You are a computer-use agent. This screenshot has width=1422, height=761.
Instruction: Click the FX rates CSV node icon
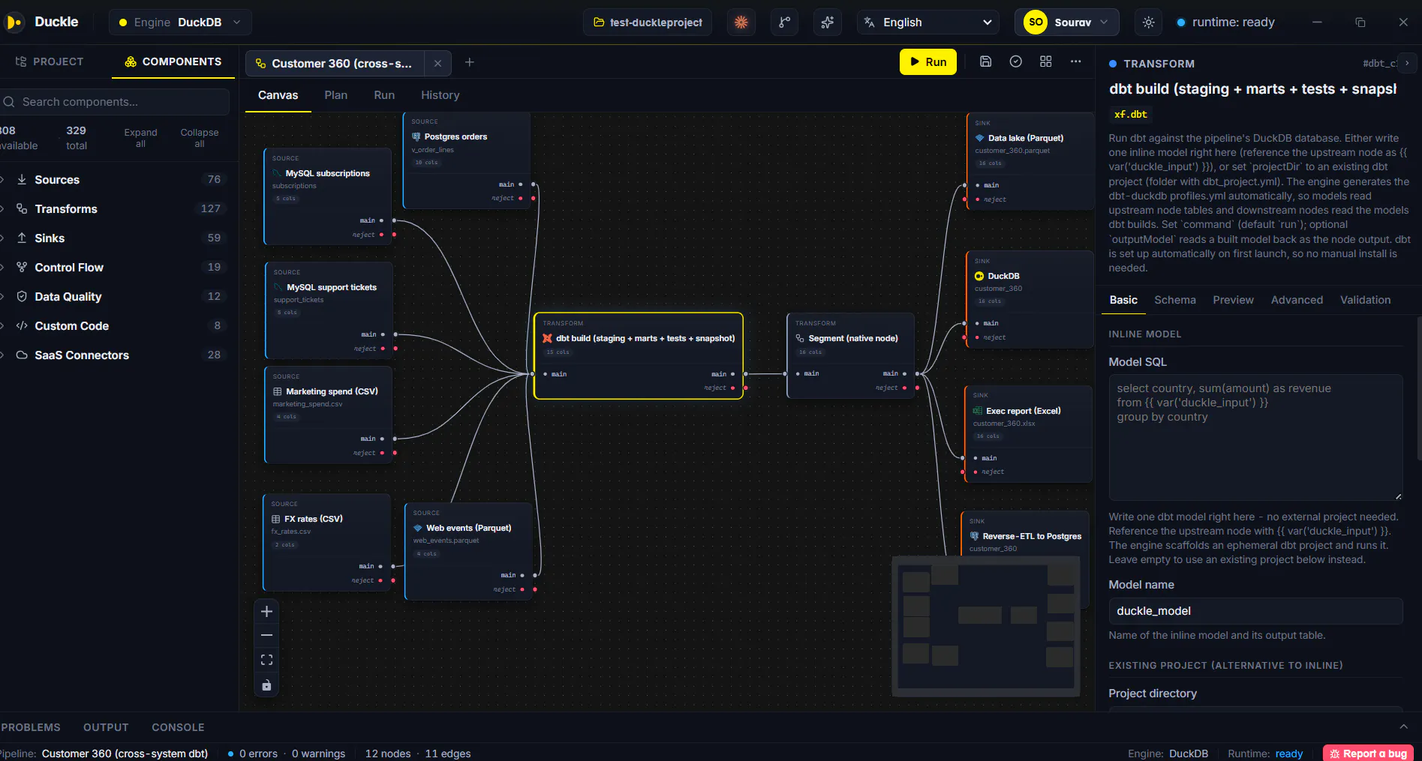coord(275,519)
